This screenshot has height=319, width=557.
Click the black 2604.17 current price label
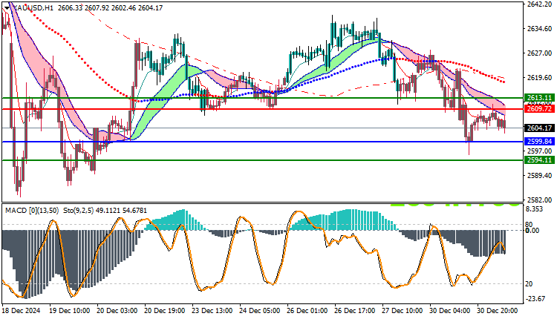click(539, 128)
